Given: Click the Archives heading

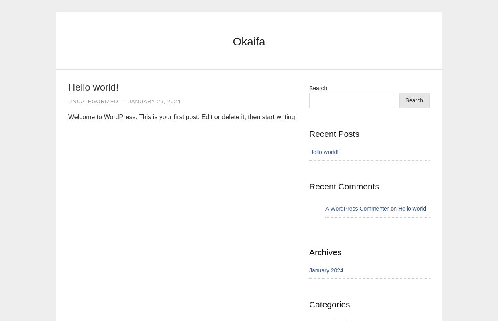Looking at the screenshot, I should (325, 252).
